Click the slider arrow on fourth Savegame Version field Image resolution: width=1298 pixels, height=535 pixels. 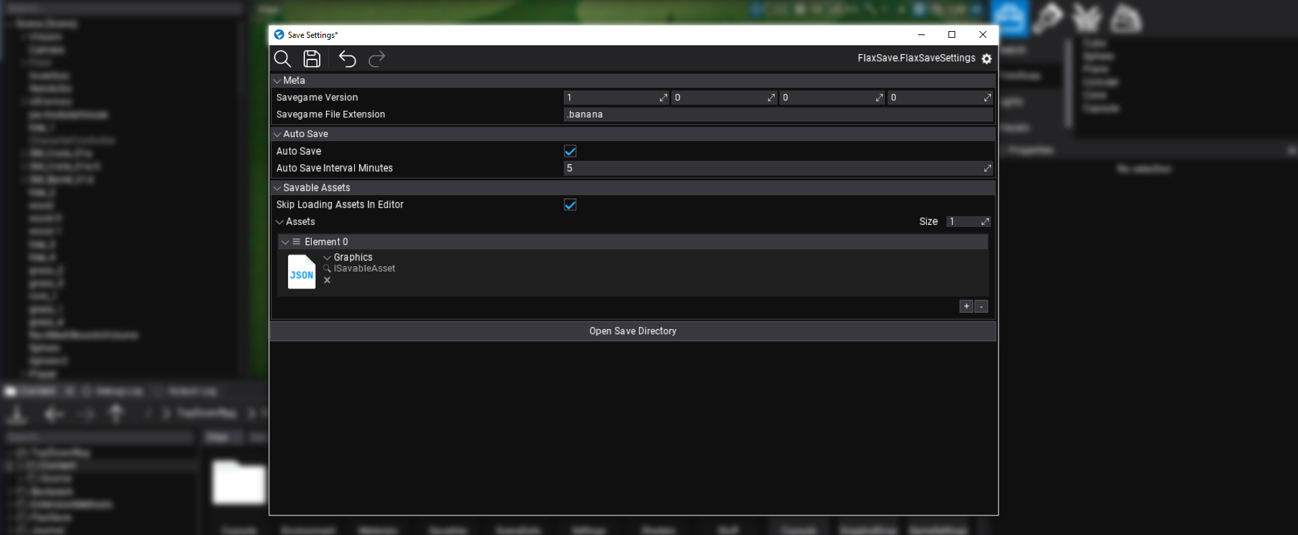[x=988, y=98]
